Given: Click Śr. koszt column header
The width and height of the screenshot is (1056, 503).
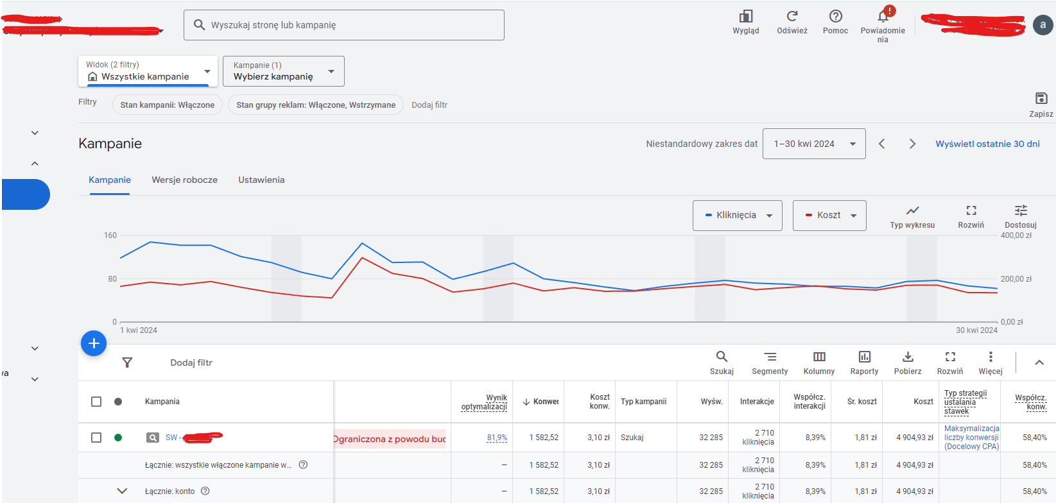Looking at the screenshot, I should (x=862, y=402).
